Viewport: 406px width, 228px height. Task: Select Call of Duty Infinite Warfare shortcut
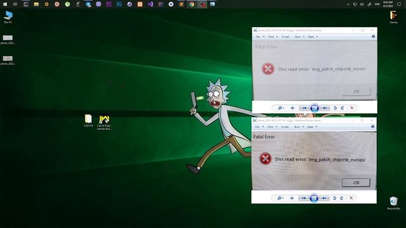click(x=104, y=122)
